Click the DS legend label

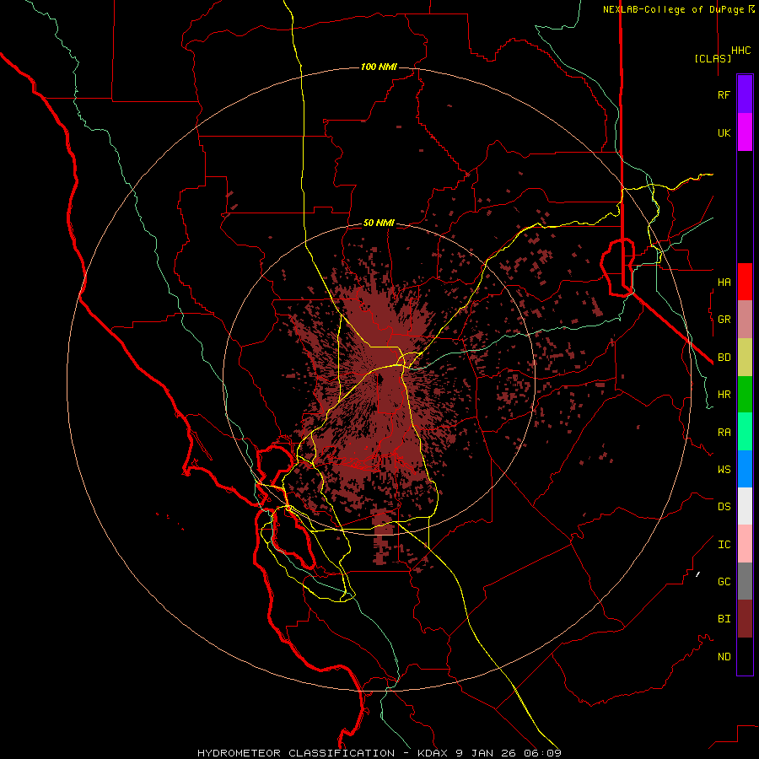[724, 507]
